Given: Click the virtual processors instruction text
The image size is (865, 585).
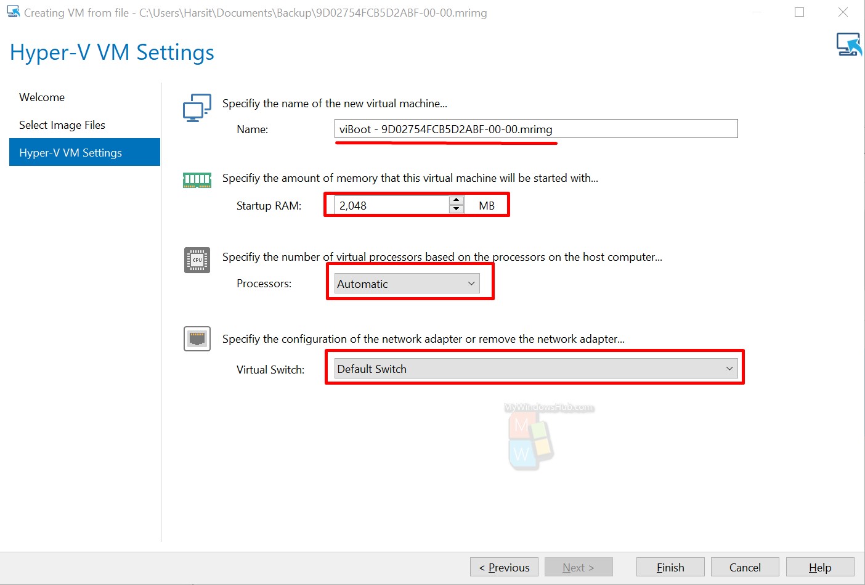Looking at the screenshot, I should 442,257.
